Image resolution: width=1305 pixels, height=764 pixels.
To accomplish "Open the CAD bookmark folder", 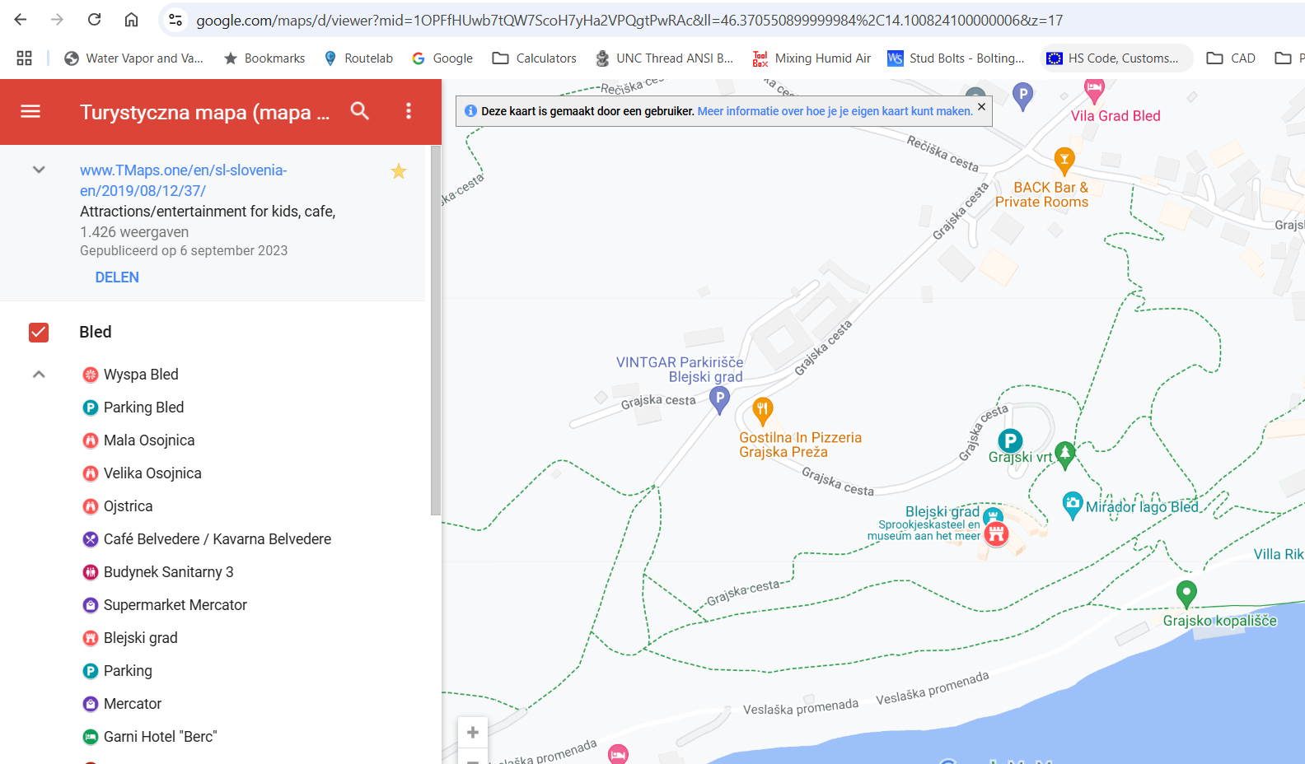I will tap(1231, 58).
